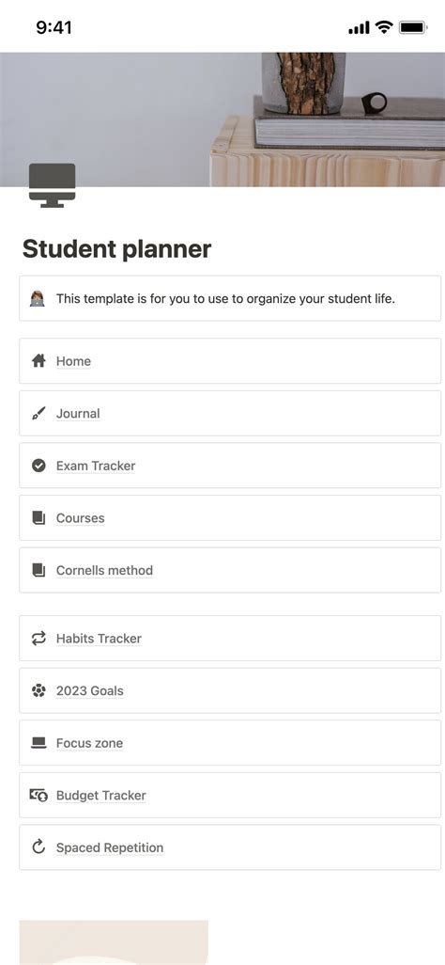
Task: Click the book icon beside Cornells method
Action: pyautogui.click(x=38, y=571)
